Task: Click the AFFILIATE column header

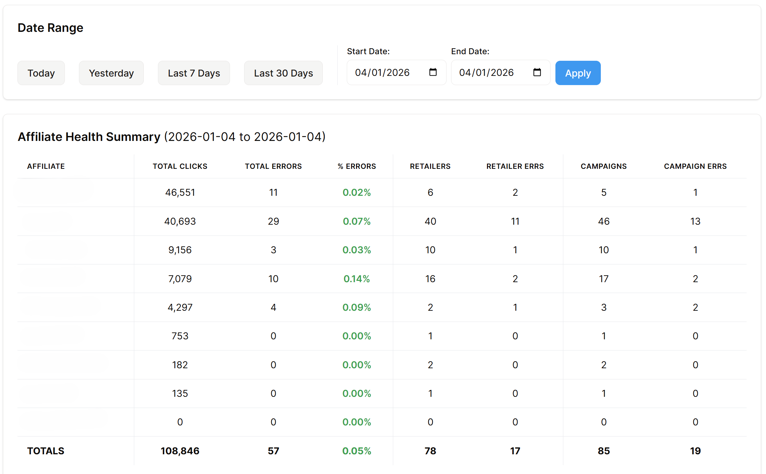Action: (x=46, y=166)
